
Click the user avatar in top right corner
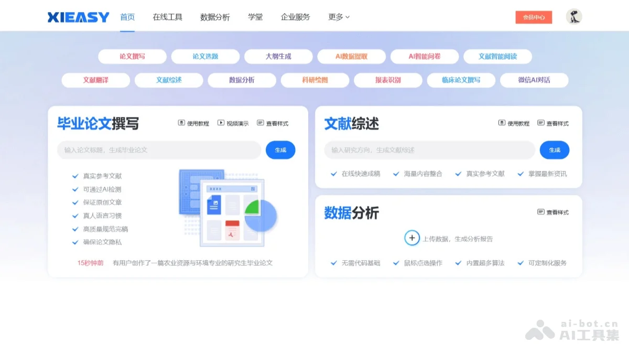[573, 16]
